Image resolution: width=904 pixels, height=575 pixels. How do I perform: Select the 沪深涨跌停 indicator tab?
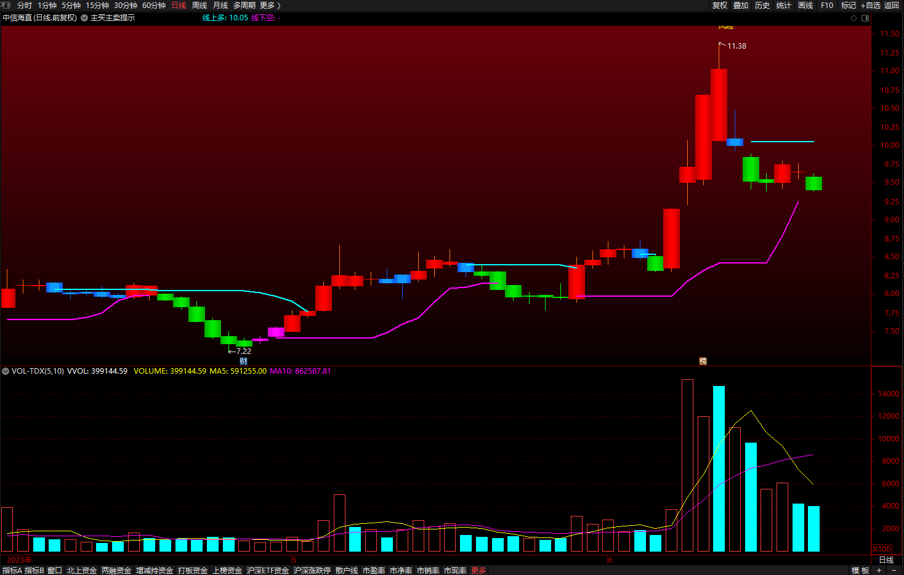312,571
